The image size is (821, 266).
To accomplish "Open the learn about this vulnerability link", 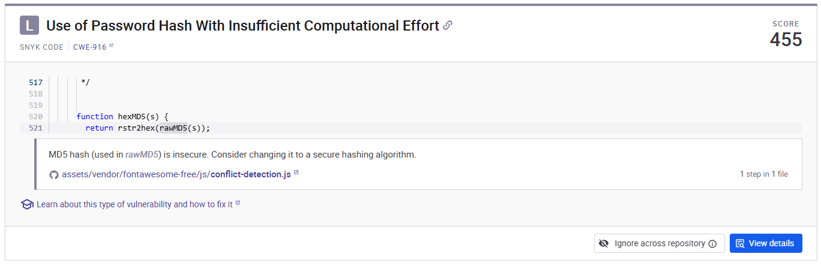I will pyautogui.click(x=134, y=204).
